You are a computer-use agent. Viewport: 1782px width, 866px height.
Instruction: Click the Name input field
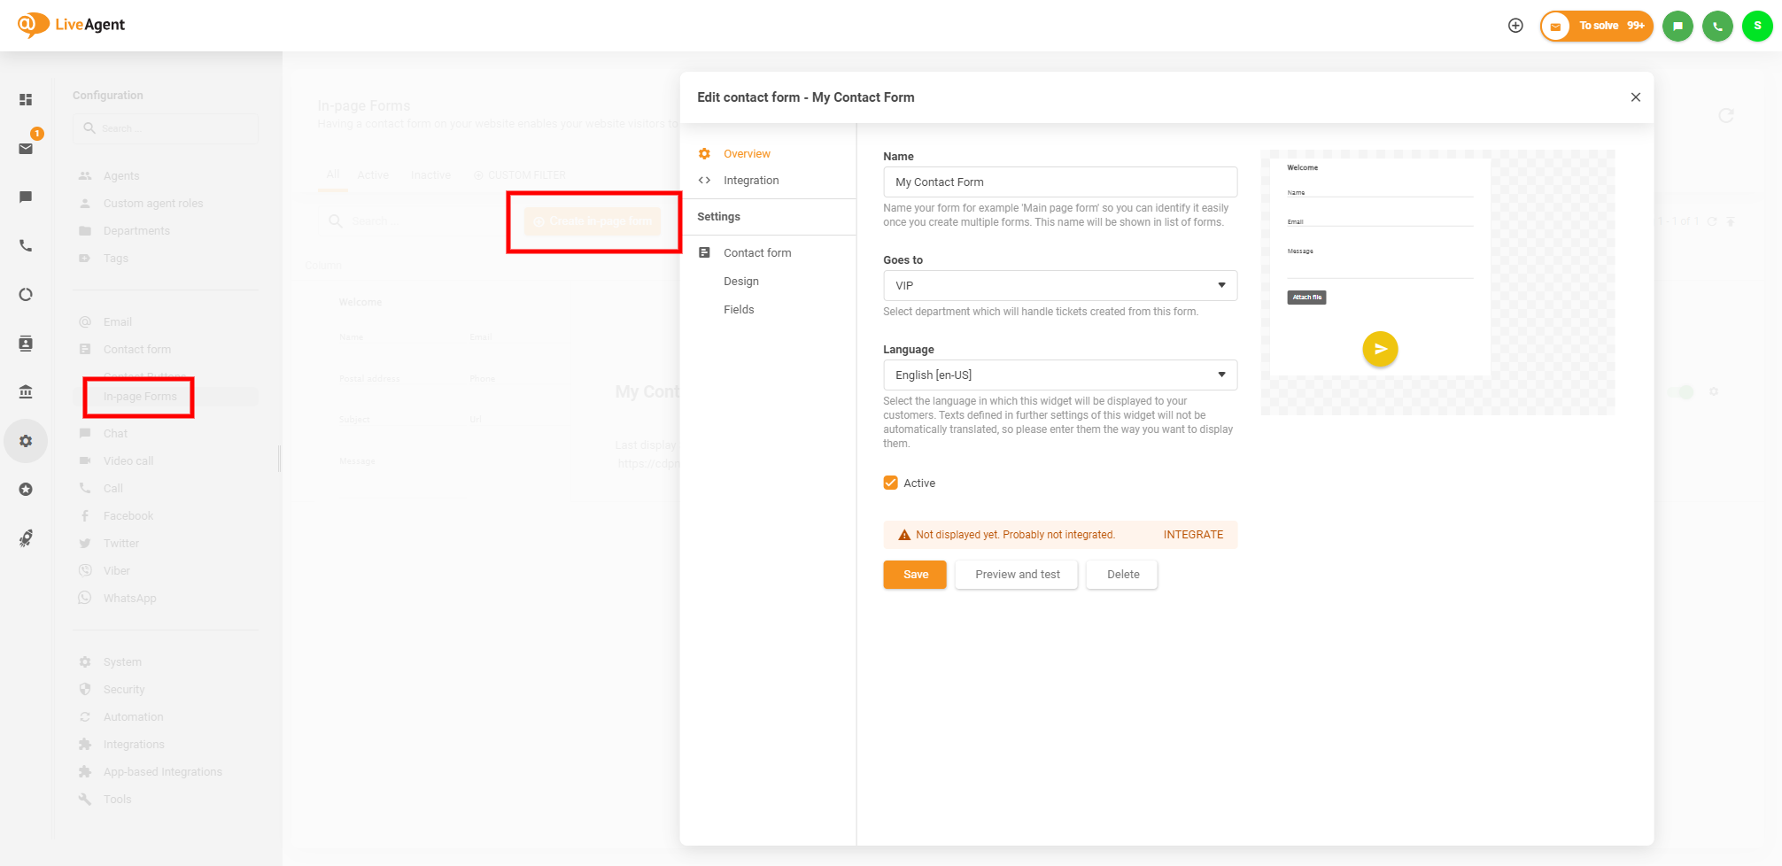tap(1059, 182)
